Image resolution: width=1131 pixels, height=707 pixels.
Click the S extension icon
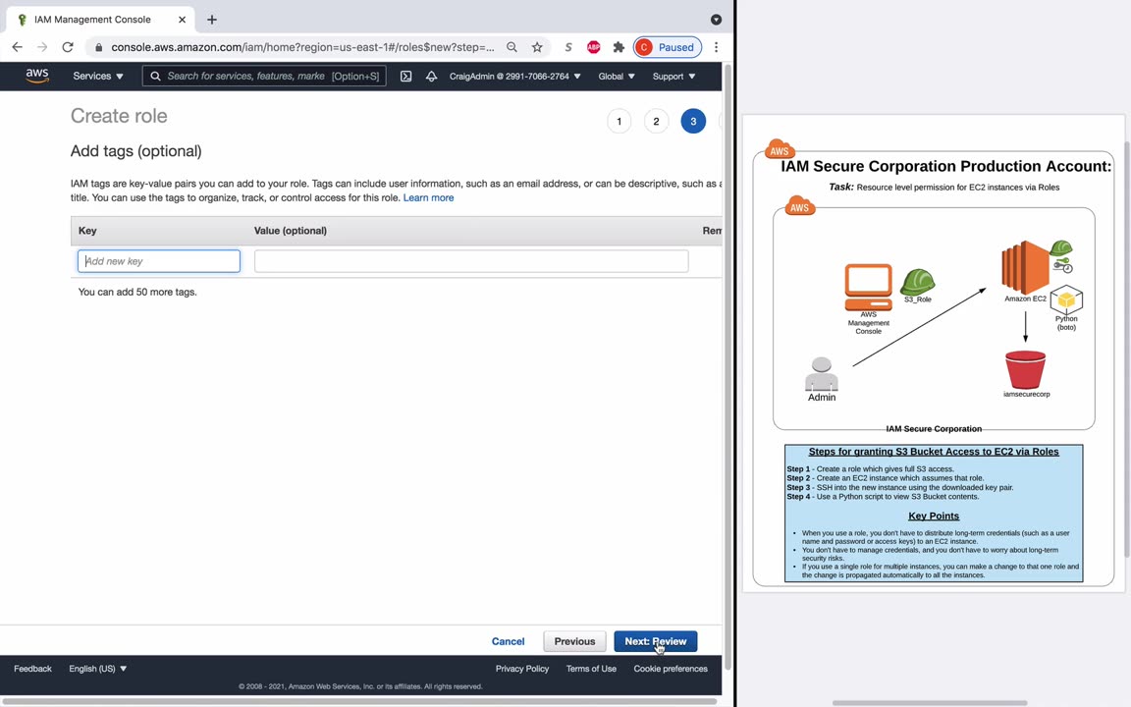568,47
